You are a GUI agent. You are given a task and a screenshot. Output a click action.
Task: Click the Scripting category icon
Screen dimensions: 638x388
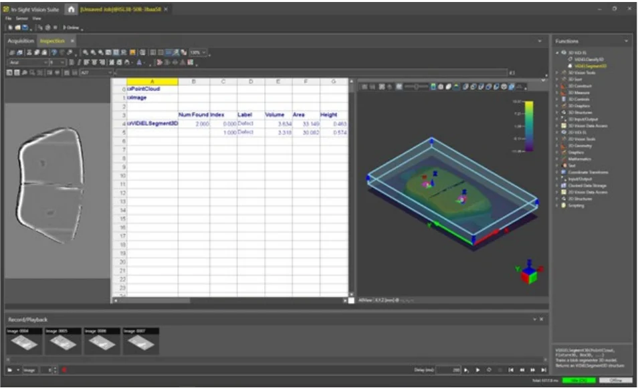click(564, 205)
